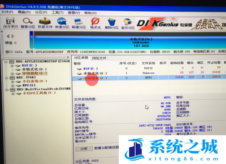The width and height of the screenshot is (226, 164).
Task: Go to next disk with the right arrow
Action: pos(13,36)
